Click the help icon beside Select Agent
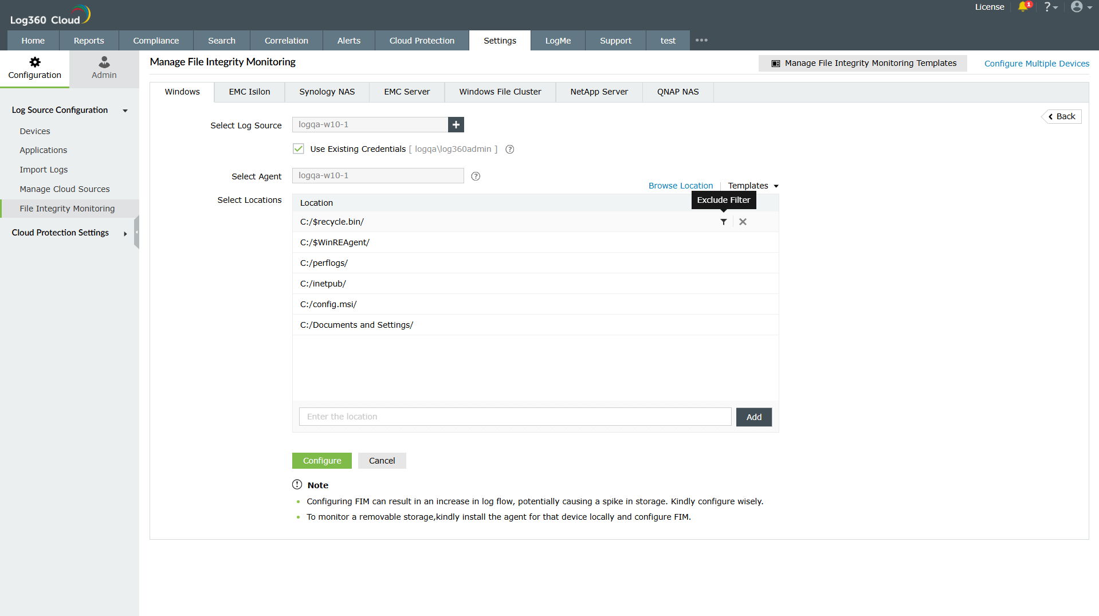 point(475,176)
